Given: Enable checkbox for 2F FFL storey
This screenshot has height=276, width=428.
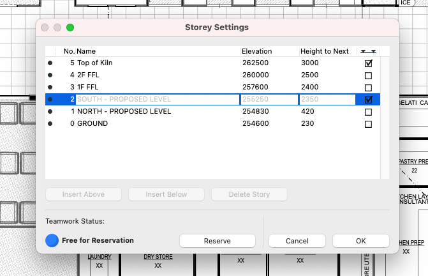Looking at the screenshot, I should [368, 75].
